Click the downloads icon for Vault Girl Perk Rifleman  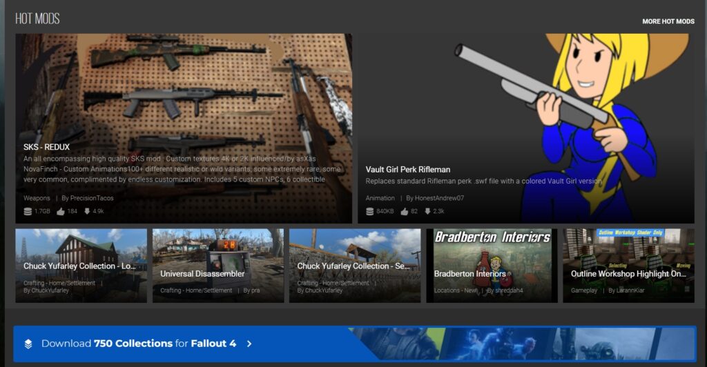(x=427, y=211)
